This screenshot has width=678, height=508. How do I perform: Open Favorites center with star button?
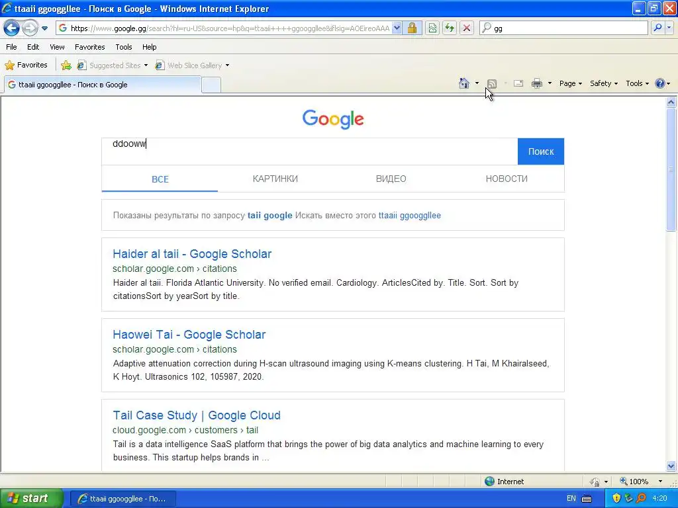(x=26, y=65)
